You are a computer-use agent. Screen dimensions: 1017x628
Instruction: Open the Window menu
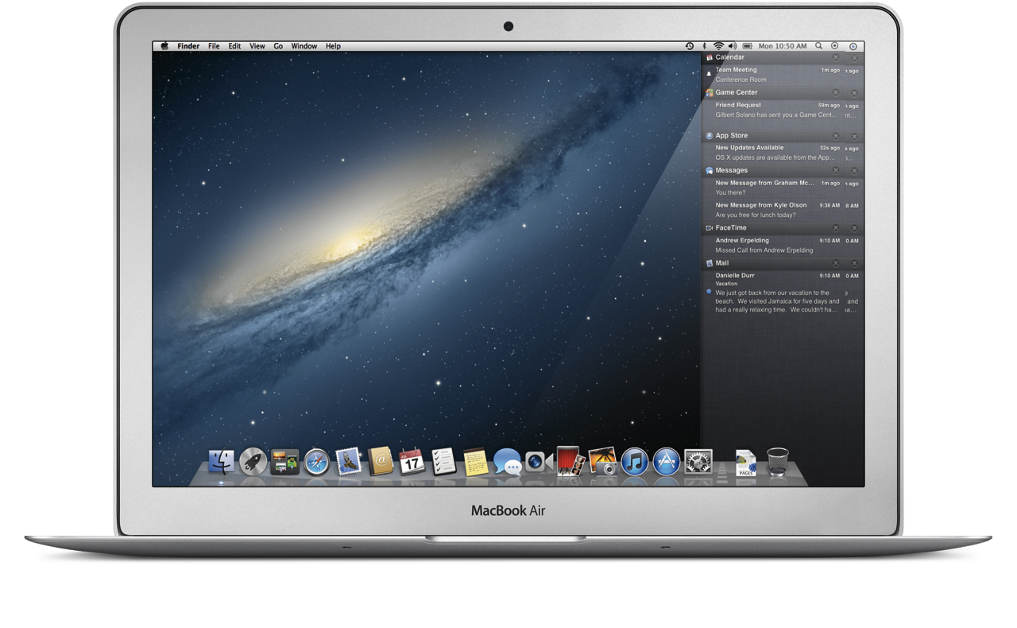pyautogui.click(x=304, y=46)
